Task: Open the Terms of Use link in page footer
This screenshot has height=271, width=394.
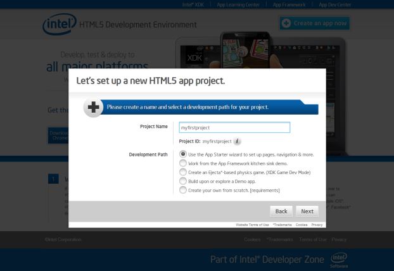Action: coord(313,239)
